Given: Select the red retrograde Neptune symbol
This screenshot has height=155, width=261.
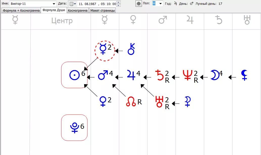Looking at the screenshot, I should pos(187,75).
